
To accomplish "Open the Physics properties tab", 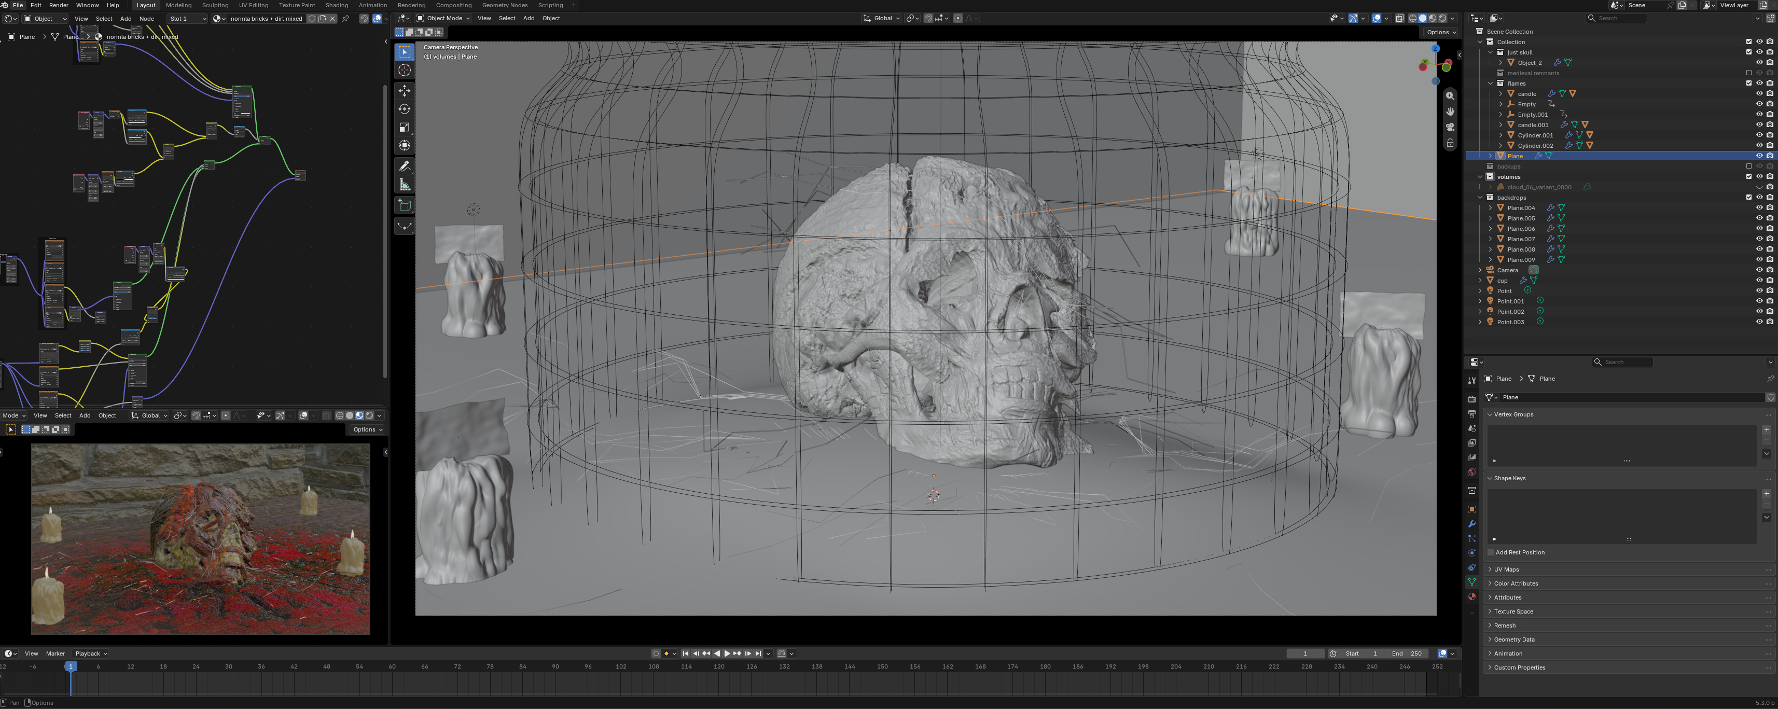I will 1471,553.
